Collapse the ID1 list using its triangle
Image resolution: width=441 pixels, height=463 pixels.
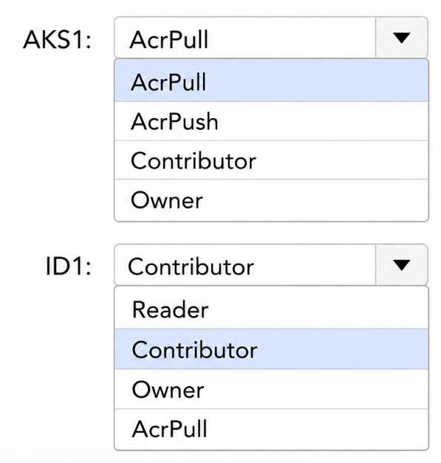(401, 264)
